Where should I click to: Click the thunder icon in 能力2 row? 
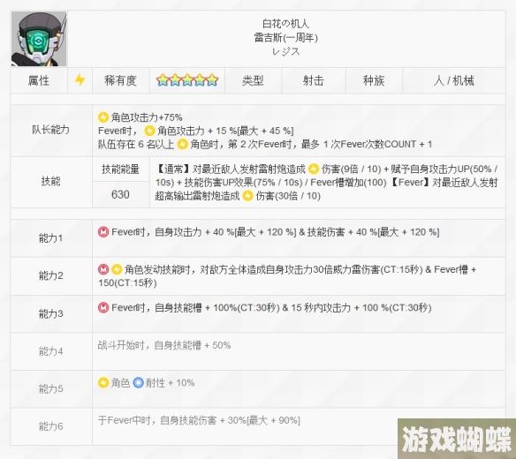tap(117, 269)
